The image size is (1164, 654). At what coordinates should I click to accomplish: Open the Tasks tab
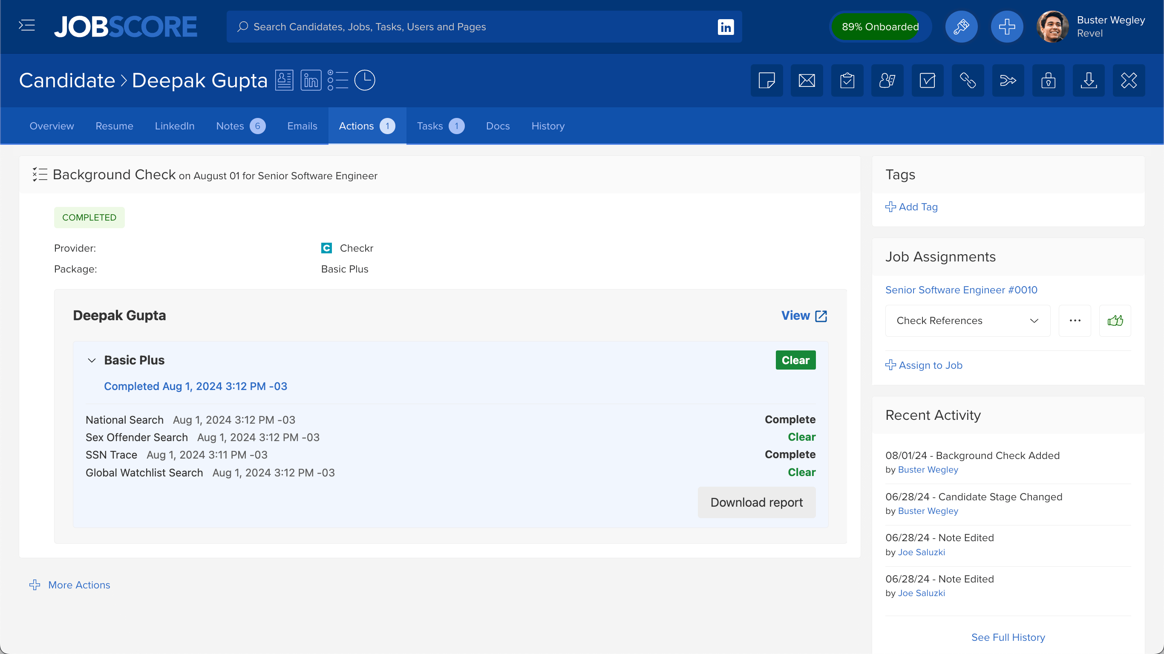[x=429, y=126]
